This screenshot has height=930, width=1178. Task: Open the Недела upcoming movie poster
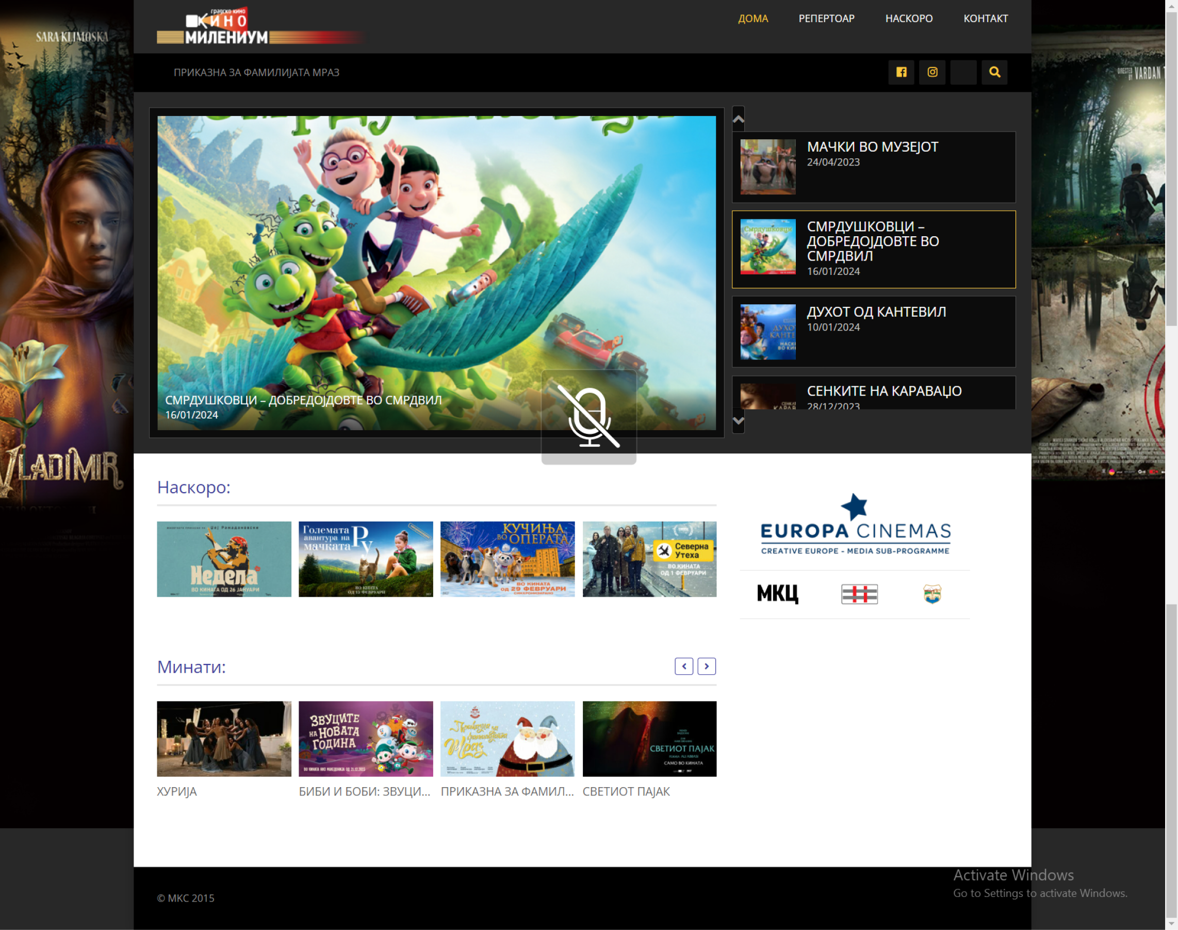pyautogui.click(x=224, y=559)
